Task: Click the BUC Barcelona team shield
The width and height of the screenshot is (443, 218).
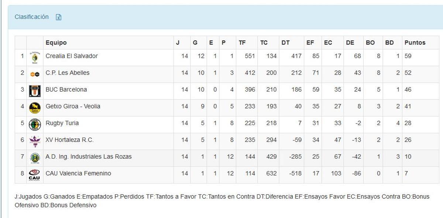Action: pyautogui.click(x=35, y=89)
